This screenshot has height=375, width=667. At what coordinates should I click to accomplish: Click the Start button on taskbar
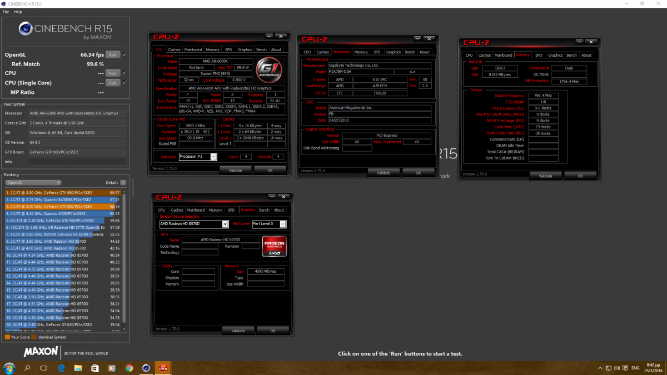click(9, 368)
